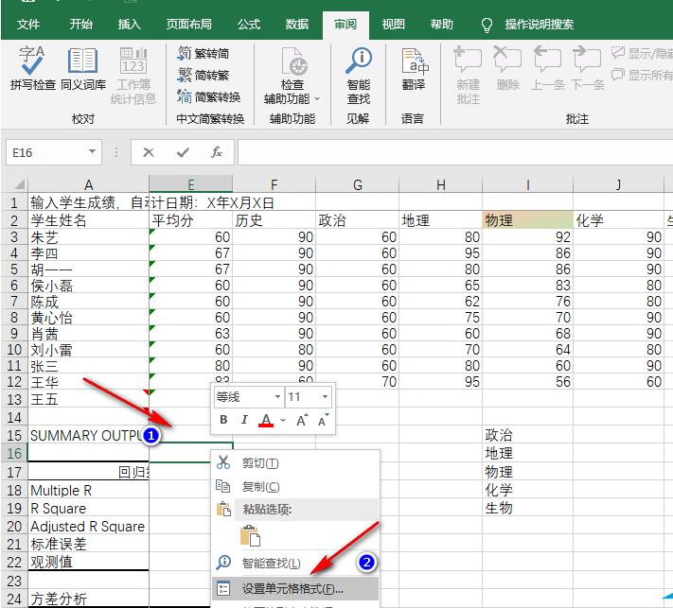The image size is (673, 608).
Task: Switch to the 视图 tab
Action: coord(394,25)
